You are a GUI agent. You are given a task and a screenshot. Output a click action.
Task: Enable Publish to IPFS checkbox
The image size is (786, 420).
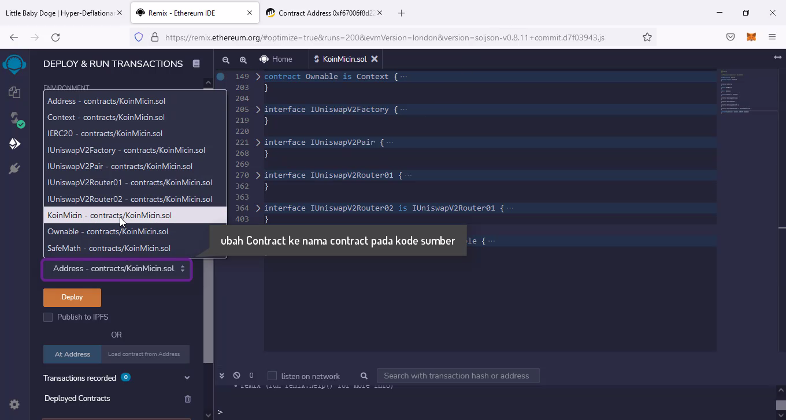click(48, 317)
